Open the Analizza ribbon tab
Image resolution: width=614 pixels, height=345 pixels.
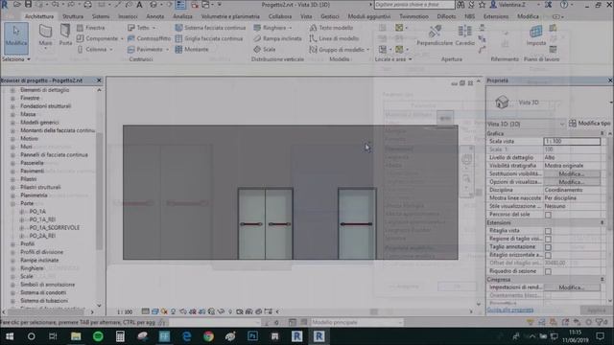tap(182, 16)
